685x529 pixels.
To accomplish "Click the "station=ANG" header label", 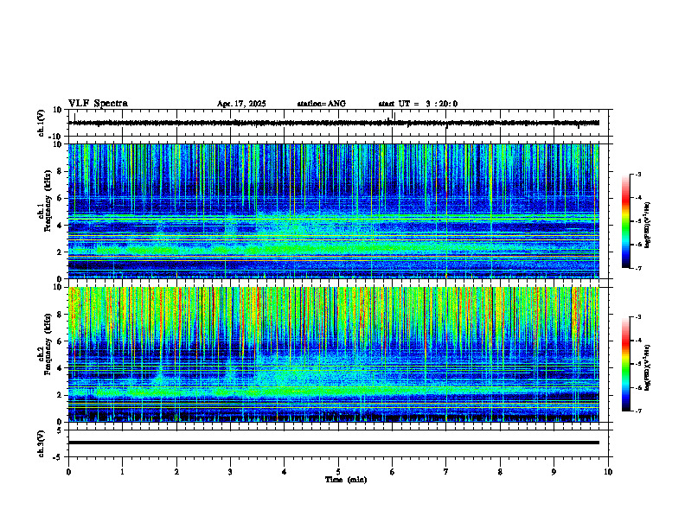I will tap(322, 104).
